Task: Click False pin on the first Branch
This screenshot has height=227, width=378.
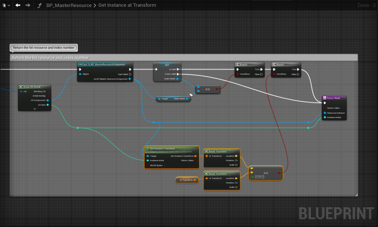Action: coord(262,74)
